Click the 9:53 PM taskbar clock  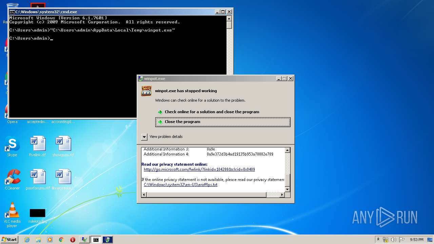[x=416, y=240]
